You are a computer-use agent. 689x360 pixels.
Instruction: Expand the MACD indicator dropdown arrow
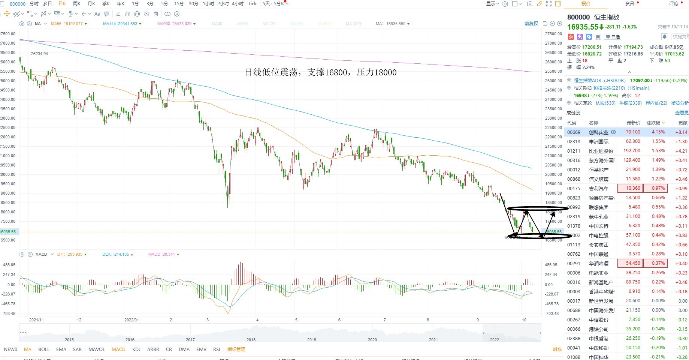pyautogui.click(x=52, y=254)
